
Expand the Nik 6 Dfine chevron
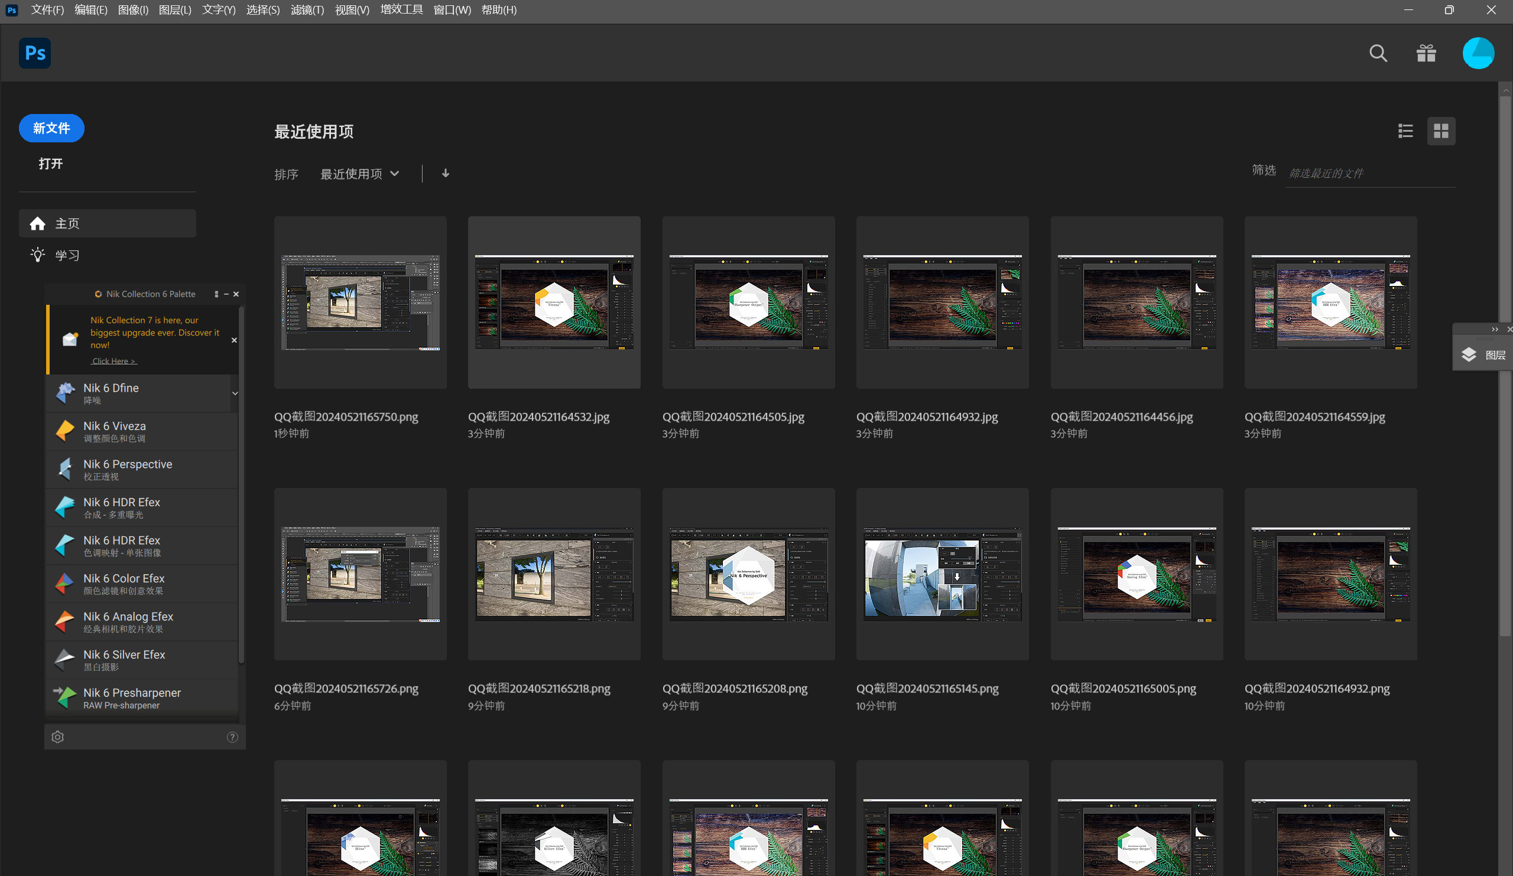pyautogui.click(x=235, y=393)
